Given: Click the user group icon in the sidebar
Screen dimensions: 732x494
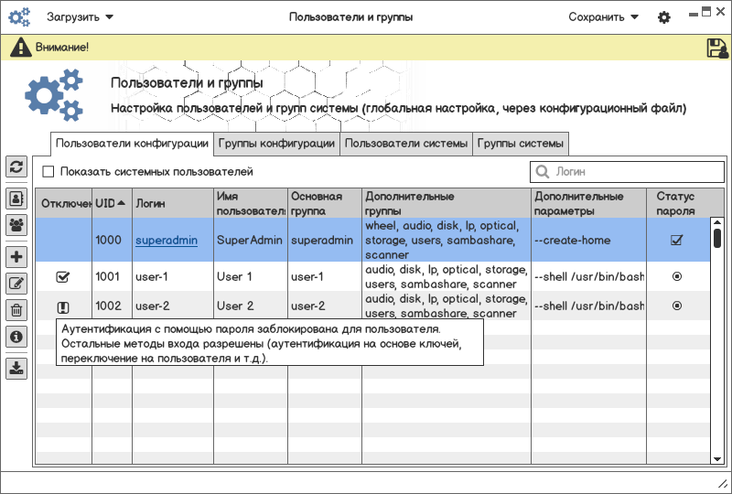Looking at the screenshot, I should click(16, 224).
